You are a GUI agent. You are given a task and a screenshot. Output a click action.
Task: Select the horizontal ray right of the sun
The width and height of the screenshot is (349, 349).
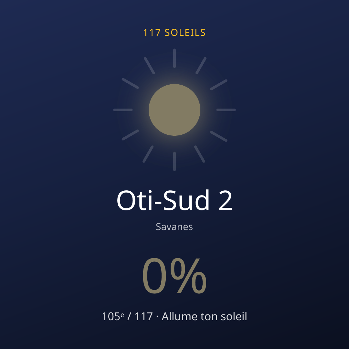pyautogui.click(x=226, y=110)
